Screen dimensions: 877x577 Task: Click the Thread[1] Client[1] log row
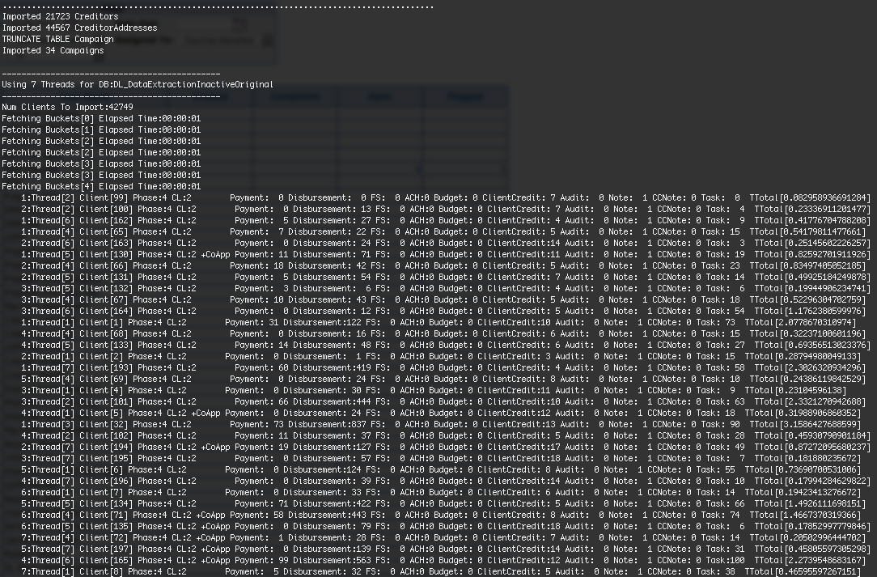pos(439,322)
